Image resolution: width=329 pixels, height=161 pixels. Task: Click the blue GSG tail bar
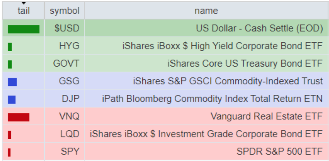click(x=13, y=82)
